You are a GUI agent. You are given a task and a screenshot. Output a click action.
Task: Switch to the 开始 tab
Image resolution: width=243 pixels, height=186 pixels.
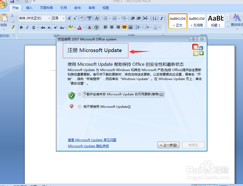coord(15,8)
